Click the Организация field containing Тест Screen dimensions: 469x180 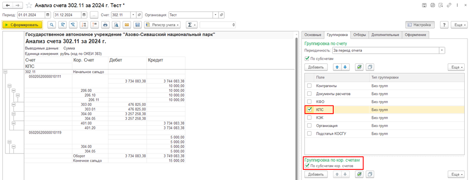click(x=191, y=14)
